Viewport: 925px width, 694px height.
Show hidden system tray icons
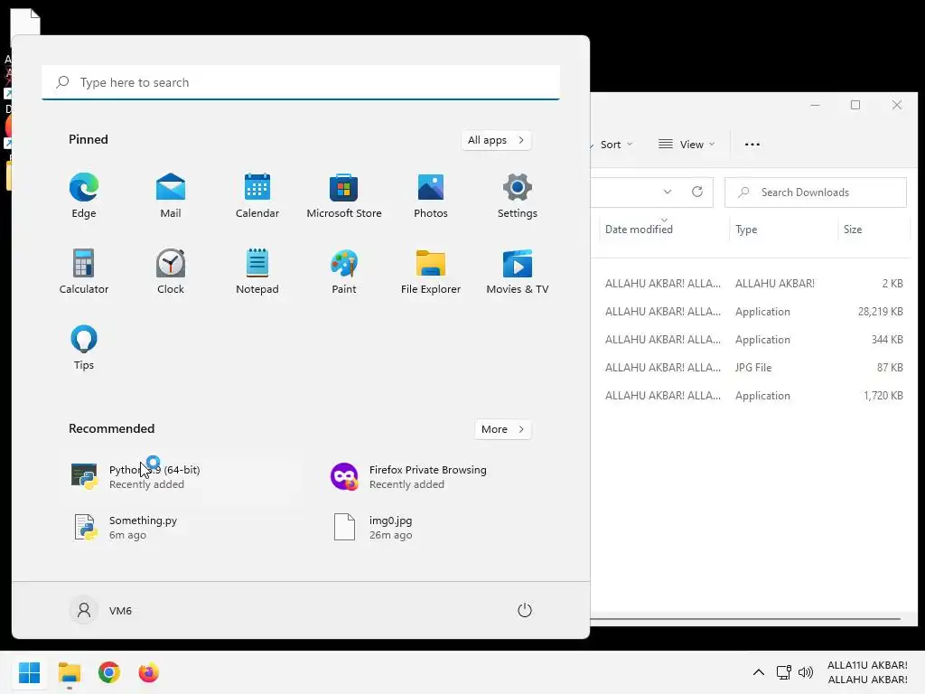click(x=759, y=672)
